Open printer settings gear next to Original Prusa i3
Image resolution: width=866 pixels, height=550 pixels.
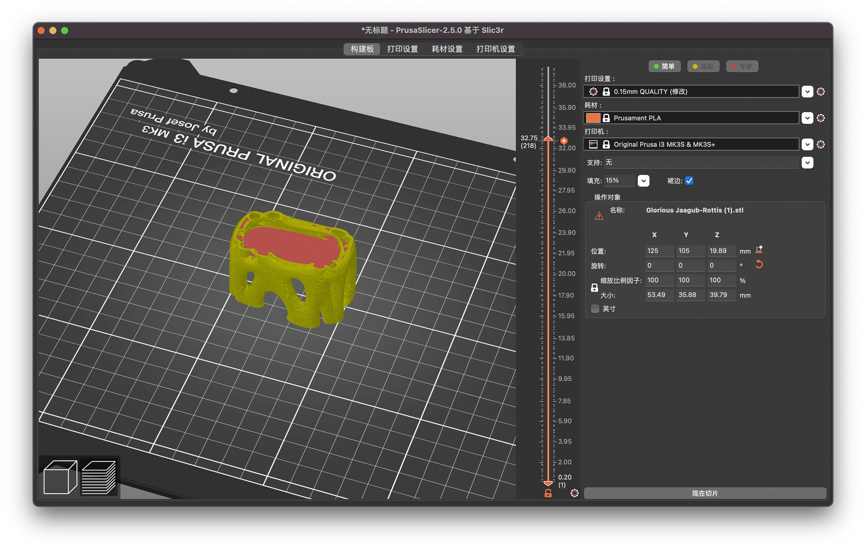(821, 144)
